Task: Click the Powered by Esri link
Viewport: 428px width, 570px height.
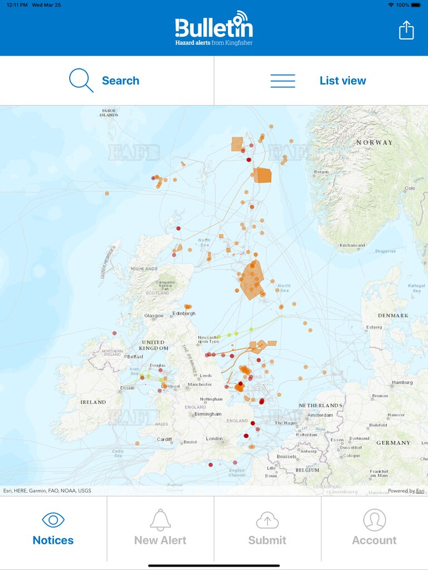Action: coord(406,491)
